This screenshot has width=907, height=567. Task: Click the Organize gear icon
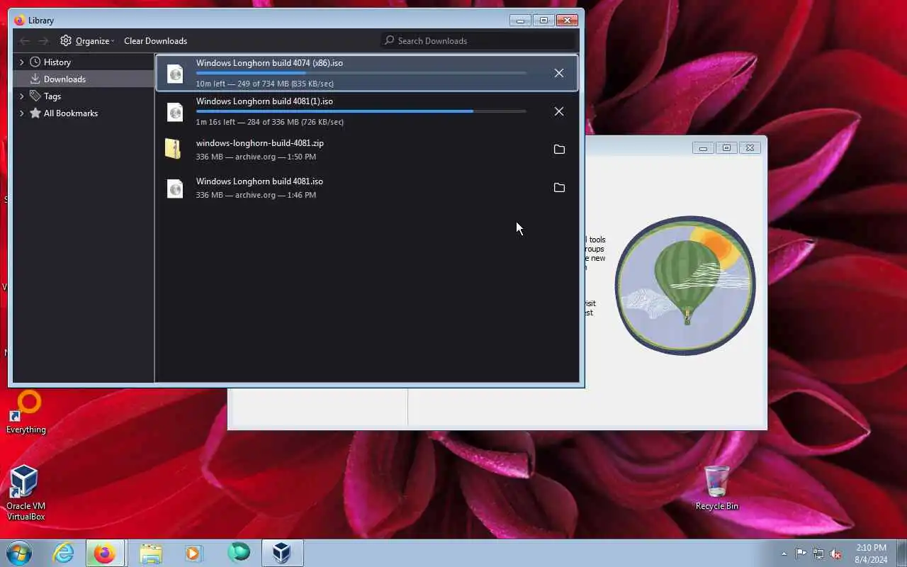click(x=66, y=40)
